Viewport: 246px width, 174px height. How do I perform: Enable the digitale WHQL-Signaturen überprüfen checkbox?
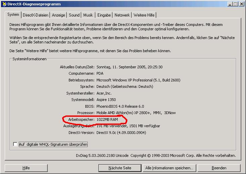pyautogui.click(x=15, y=144)
